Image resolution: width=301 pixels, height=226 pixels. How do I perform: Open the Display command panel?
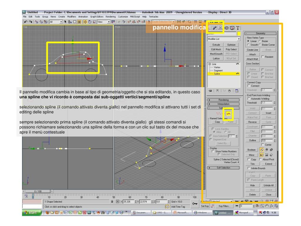tap(232, 28)
